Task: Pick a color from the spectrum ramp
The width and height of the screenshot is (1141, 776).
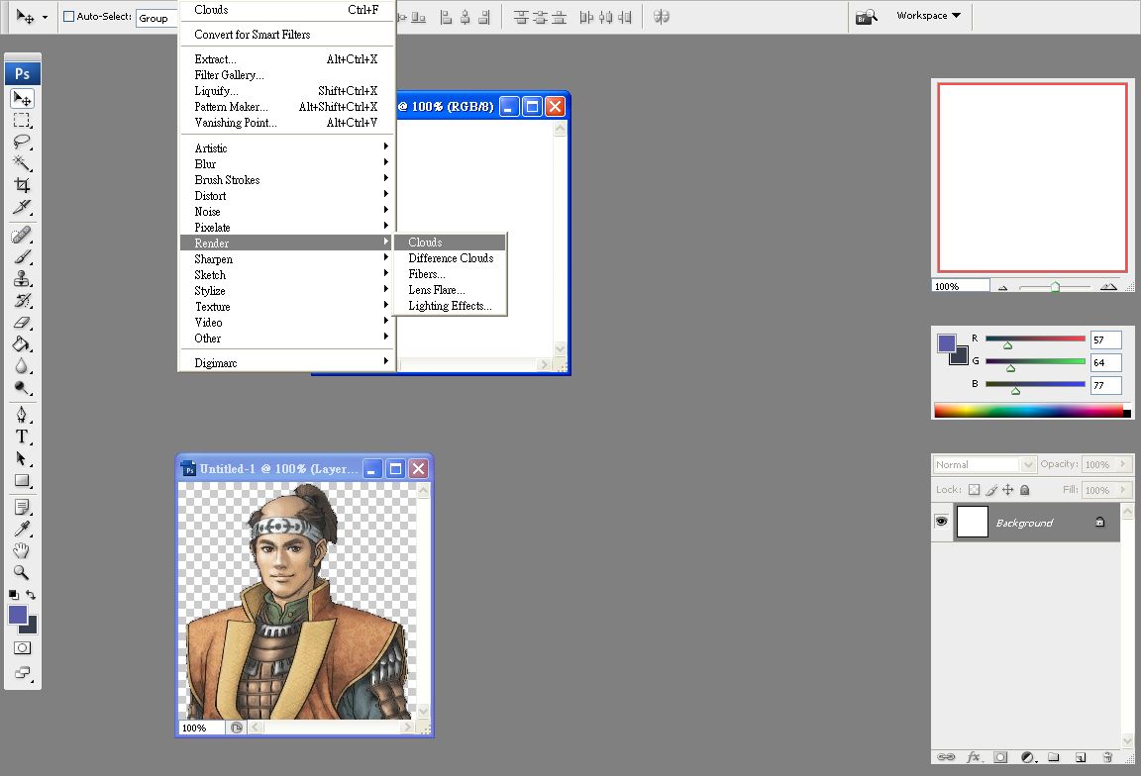Action: click(1028, 411)
